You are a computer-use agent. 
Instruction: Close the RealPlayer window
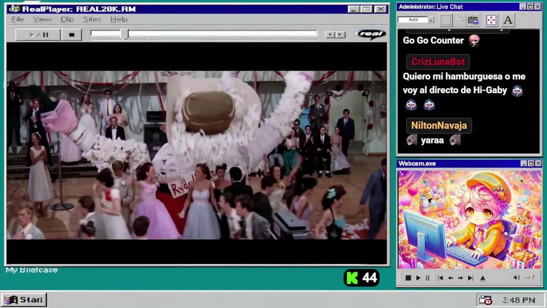point(380,9)
